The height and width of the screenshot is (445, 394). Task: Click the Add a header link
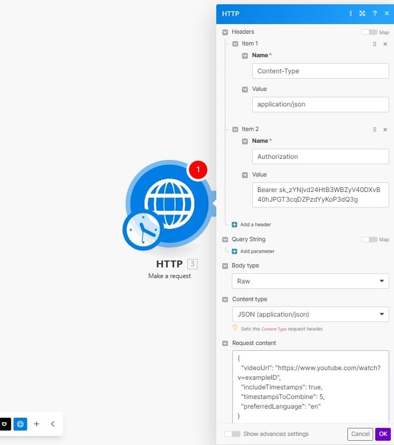[255, 225]
